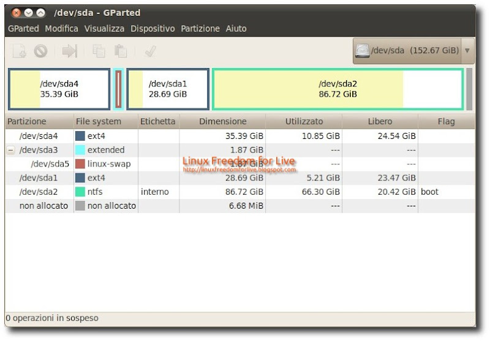Select /dev/sda4 block in disk map
Image resolution: width=490 pixels, height=341 pixels.
pyautogui.click(x=59, y=89)
